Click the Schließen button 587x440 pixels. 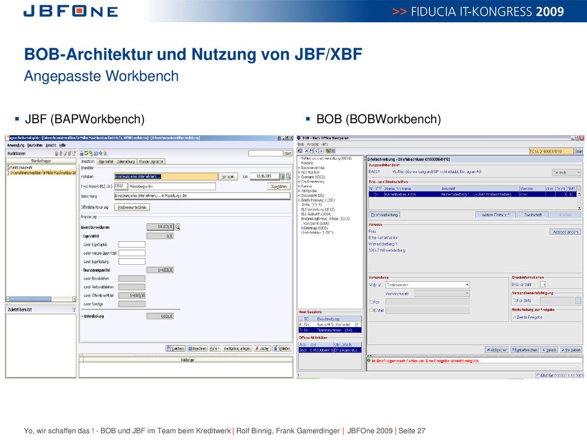tap(282, 348)
